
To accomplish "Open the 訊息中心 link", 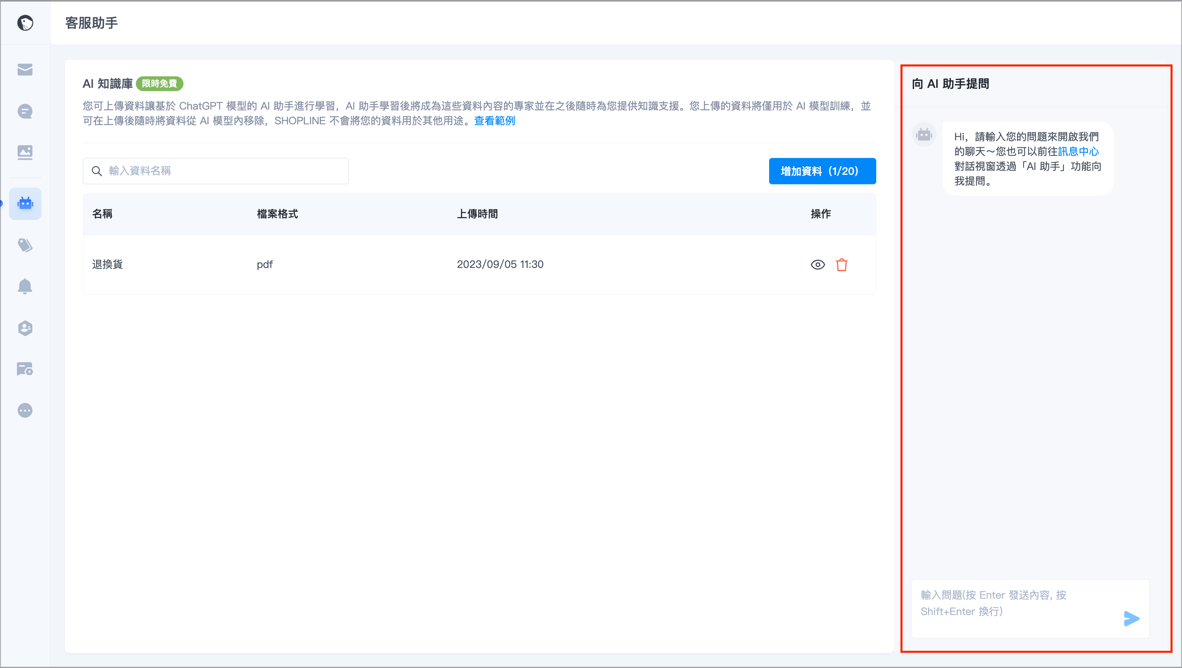I will (x=1078, y=151).
